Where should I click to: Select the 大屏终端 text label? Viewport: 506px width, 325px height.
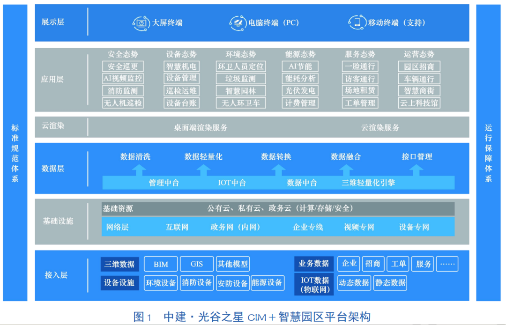click(167, 23)
